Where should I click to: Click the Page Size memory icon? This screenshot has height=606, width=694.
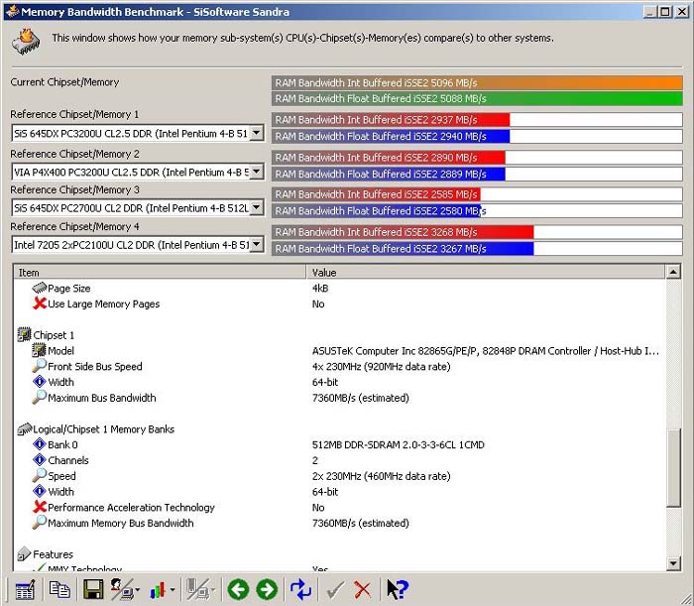tap(39, 289)
